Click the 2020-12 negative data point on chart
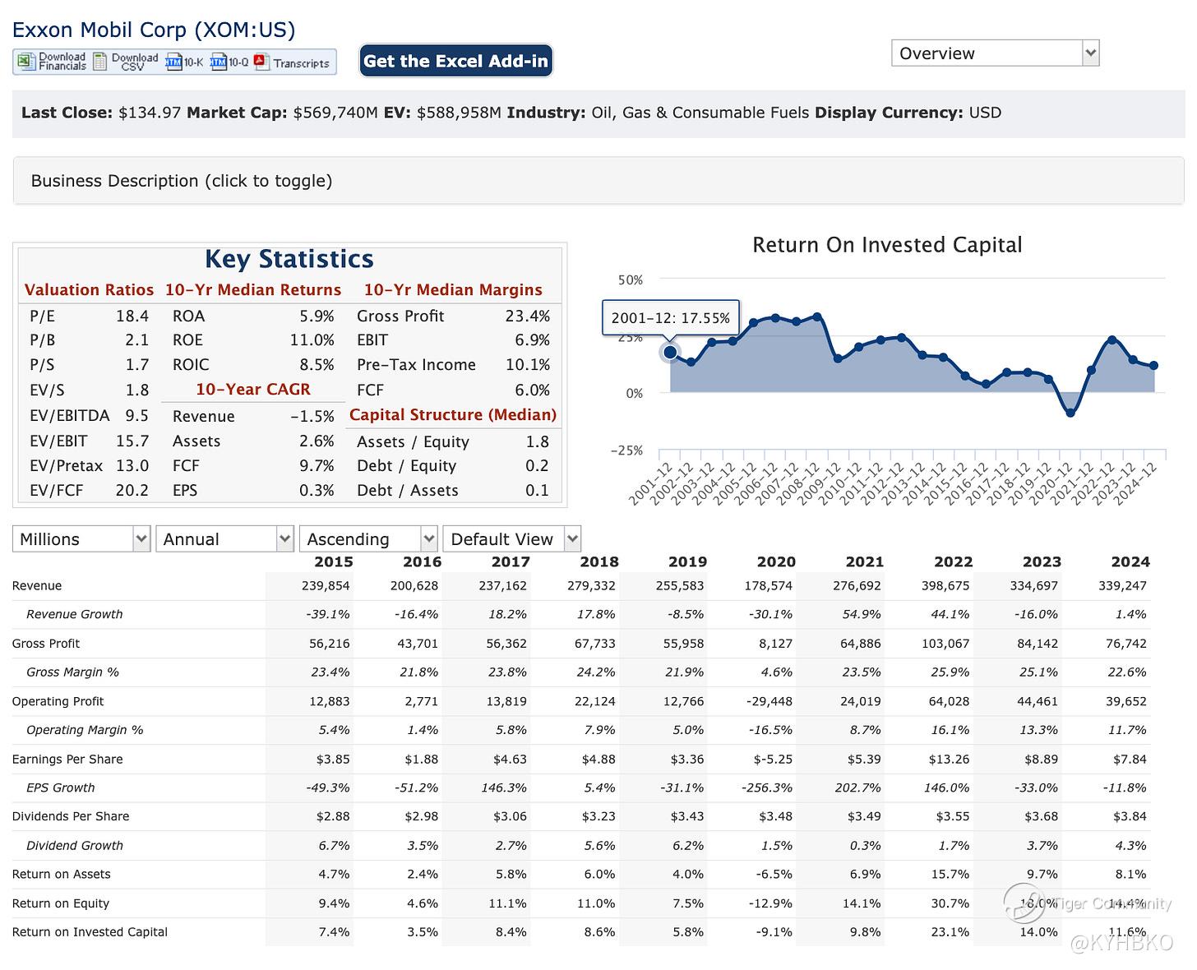Image resolution: width=1197 pixels, height=970 pixels. [x=1070, y=413]
